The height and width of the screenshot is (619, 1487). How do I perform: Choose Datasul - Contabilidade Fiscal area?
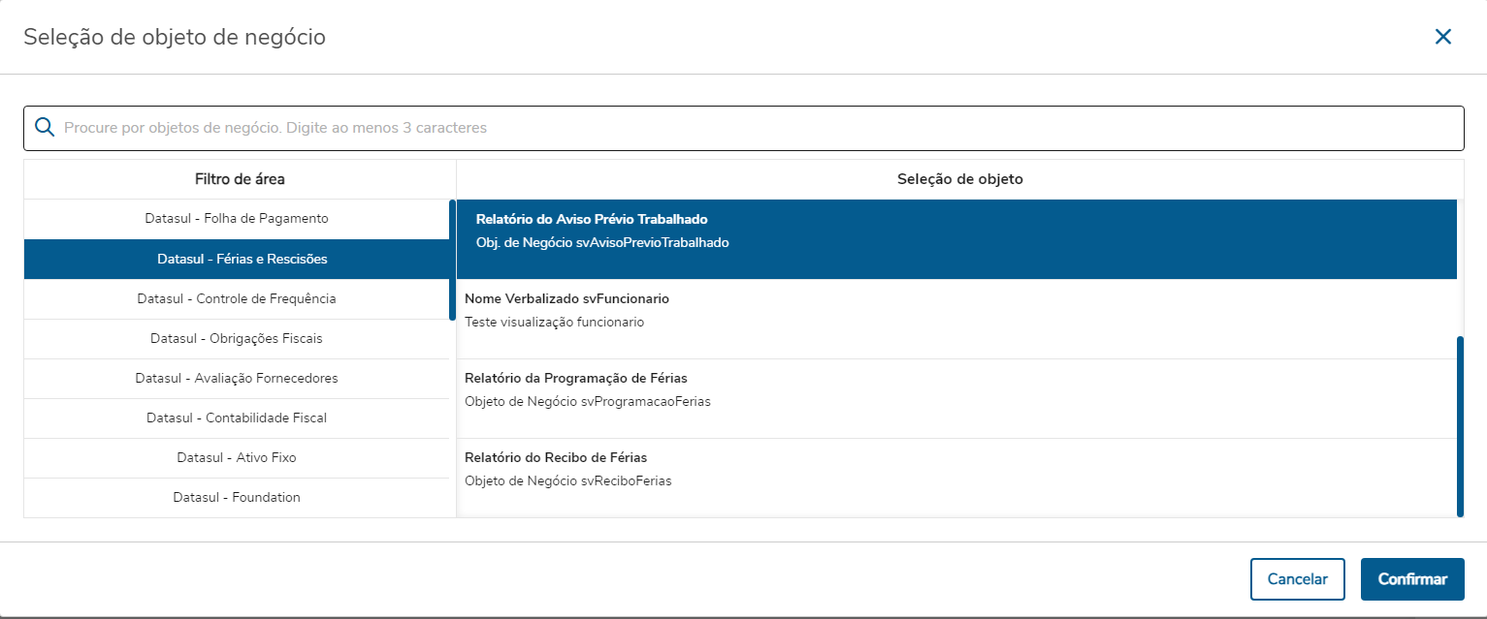[237, 418]
